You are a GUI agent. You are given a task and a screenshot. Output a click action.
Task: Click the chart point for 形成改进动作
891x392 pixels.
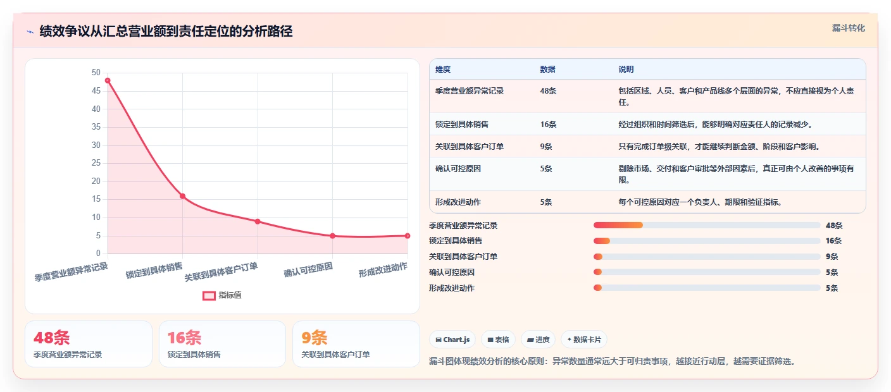pyautogui.click(x=408, y=236)
